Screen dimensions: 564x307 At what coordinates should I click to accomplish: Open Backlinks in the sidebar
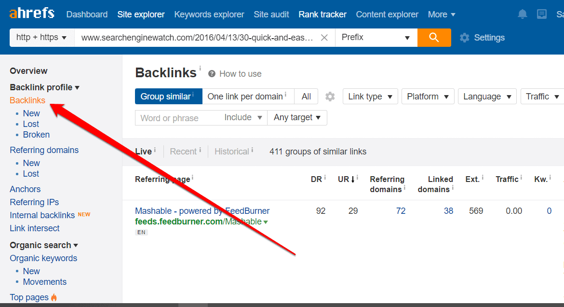coord(27,100)
